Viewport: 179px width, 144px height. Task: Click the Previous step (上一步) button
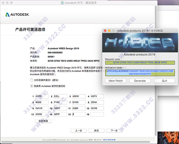point(78,131)
